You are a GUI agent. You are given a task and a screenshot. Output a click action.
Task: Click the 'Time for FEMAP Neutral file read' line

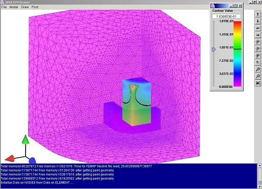(x=76, y=166)
